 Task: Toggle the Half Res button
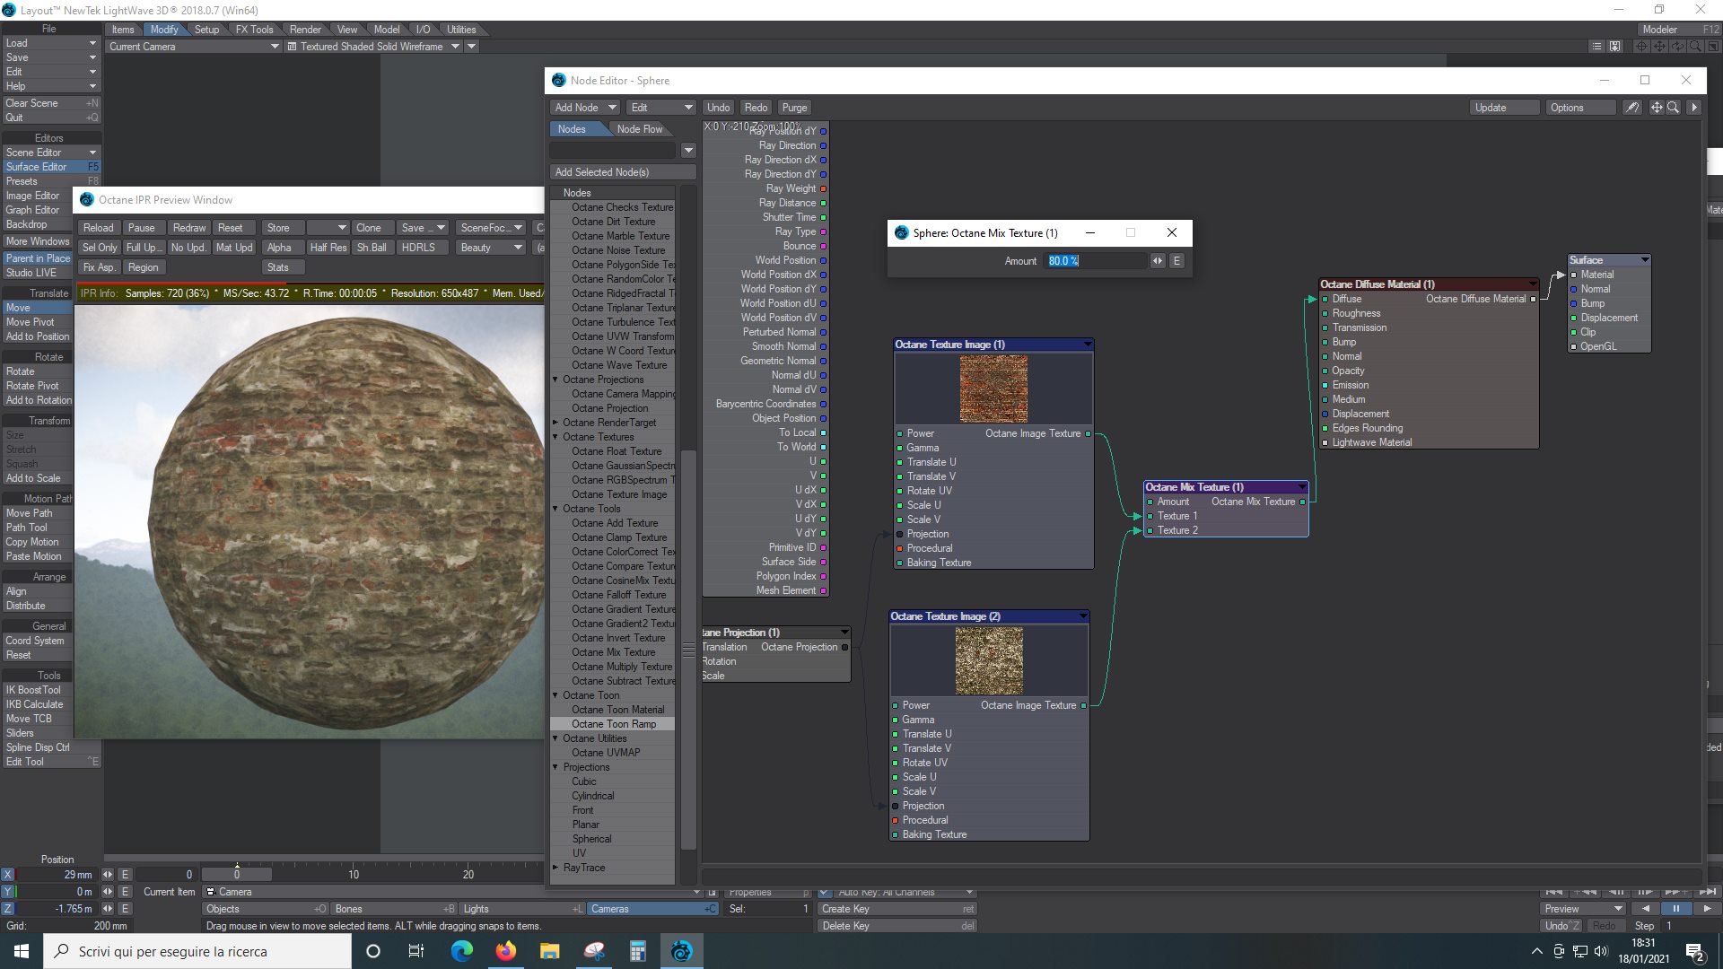328,248
